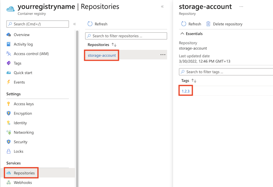Image resolution: width=273 pixels, height=187 pixels.
Task: Open the Events page
Action: click(19, 82)
